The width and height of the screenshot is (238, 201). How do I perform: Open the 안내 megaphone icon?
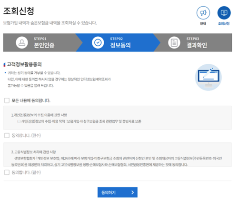[203, 13]
